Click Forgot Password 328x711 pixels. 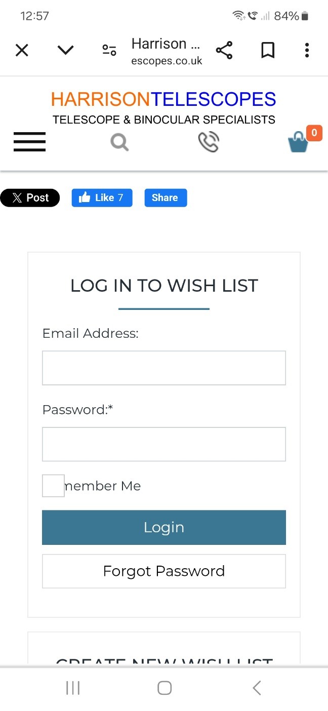(x=164, y=571)
